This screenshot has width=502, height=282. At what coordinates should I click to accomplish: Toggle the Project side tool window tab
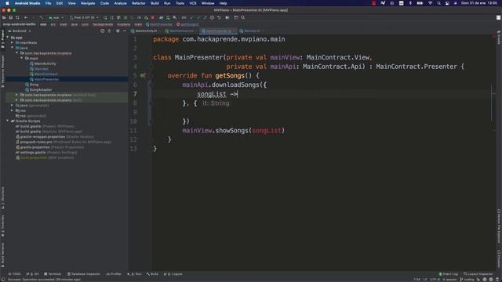coord(2,38)
